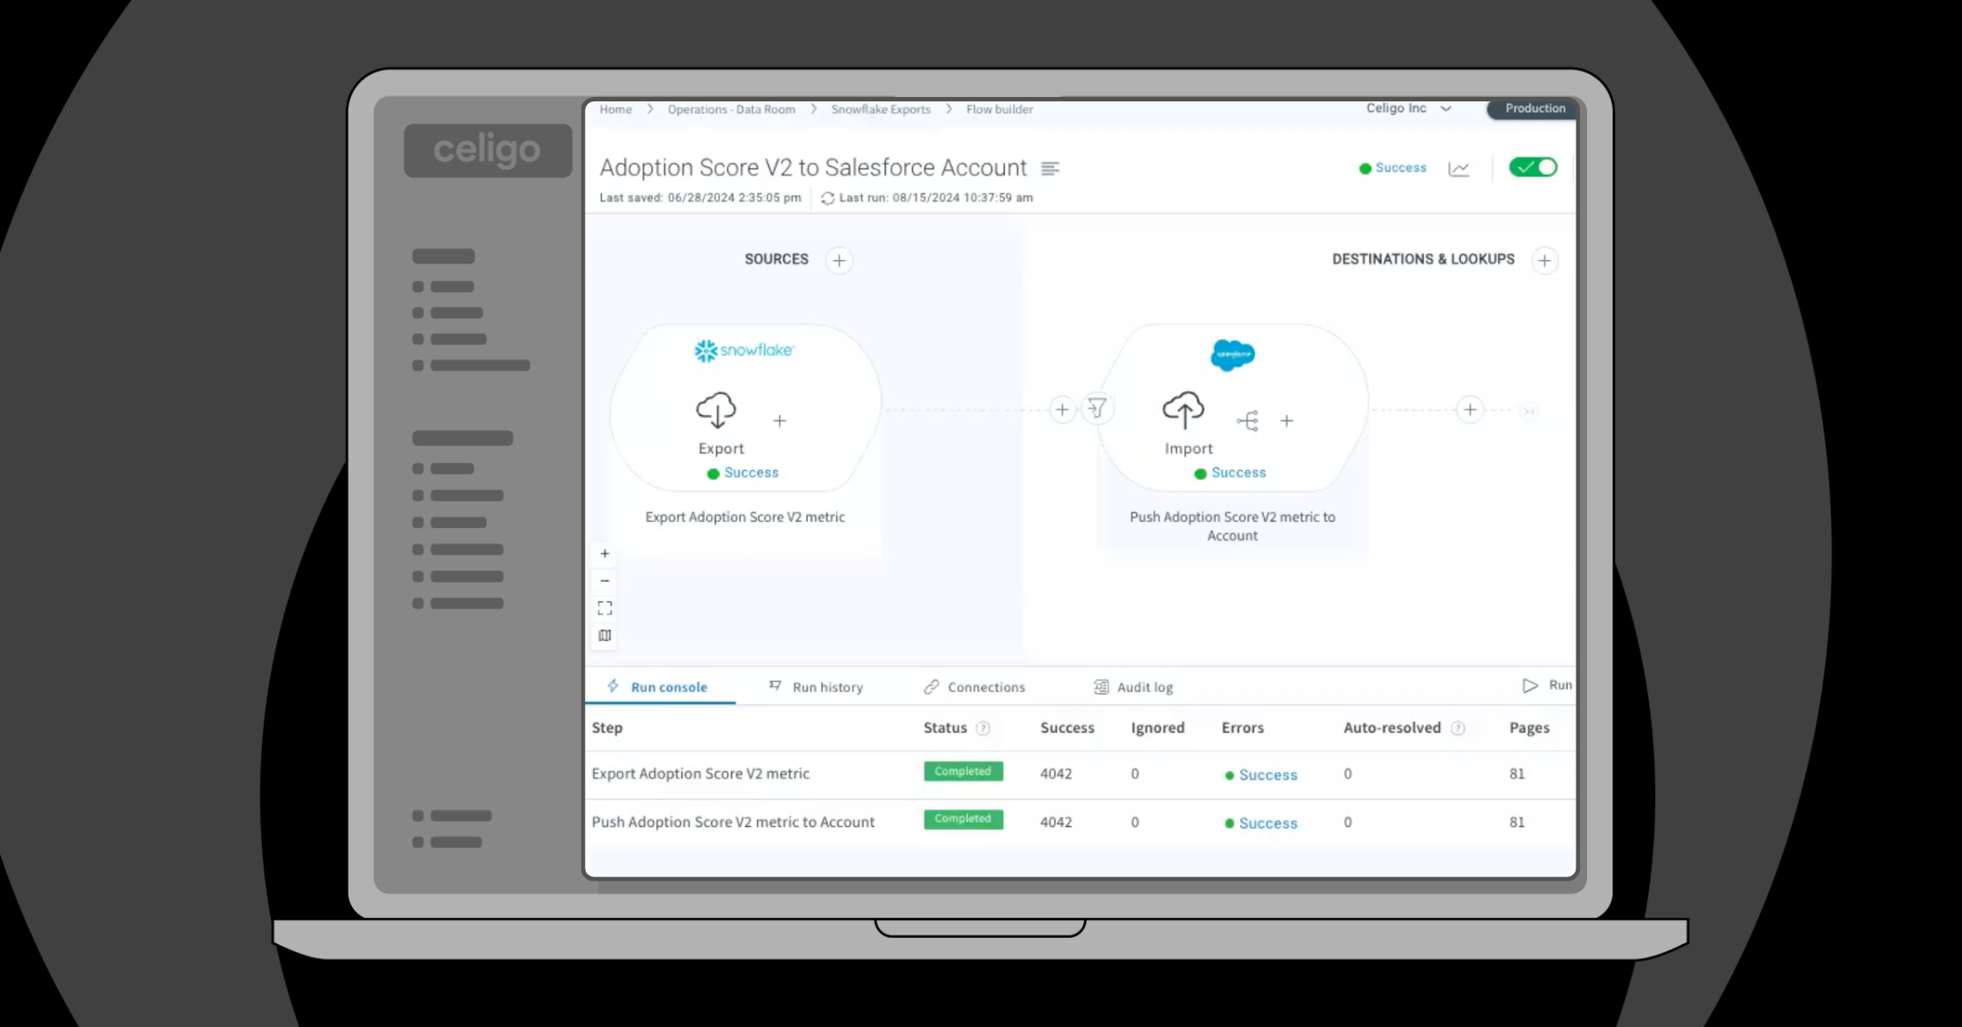Open the Connections tab
1962x1027 pixels.
coord(974,687)
